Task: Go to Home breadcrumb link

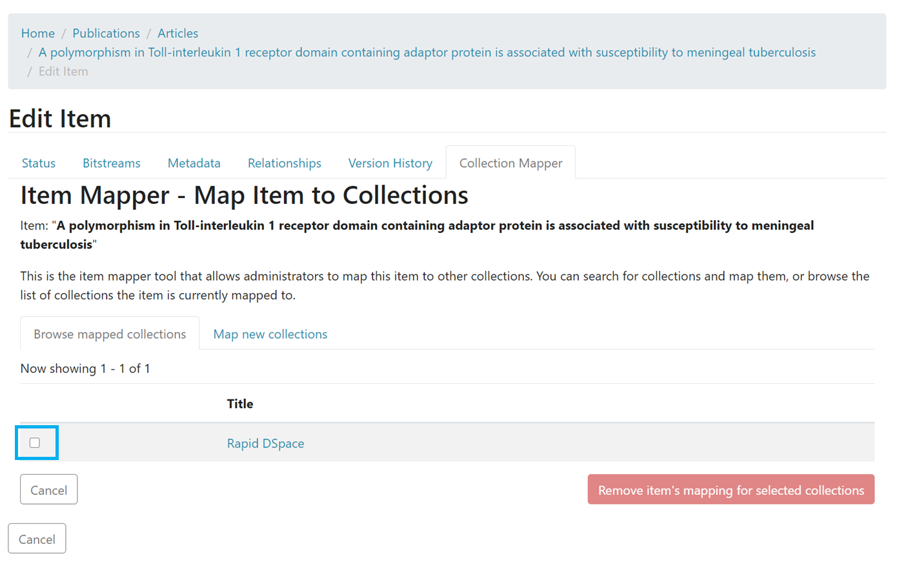Action: click(x=37, y=33)
